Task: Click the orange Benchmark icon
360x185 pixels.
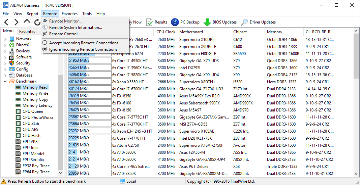Action: [x=12, y=81]
